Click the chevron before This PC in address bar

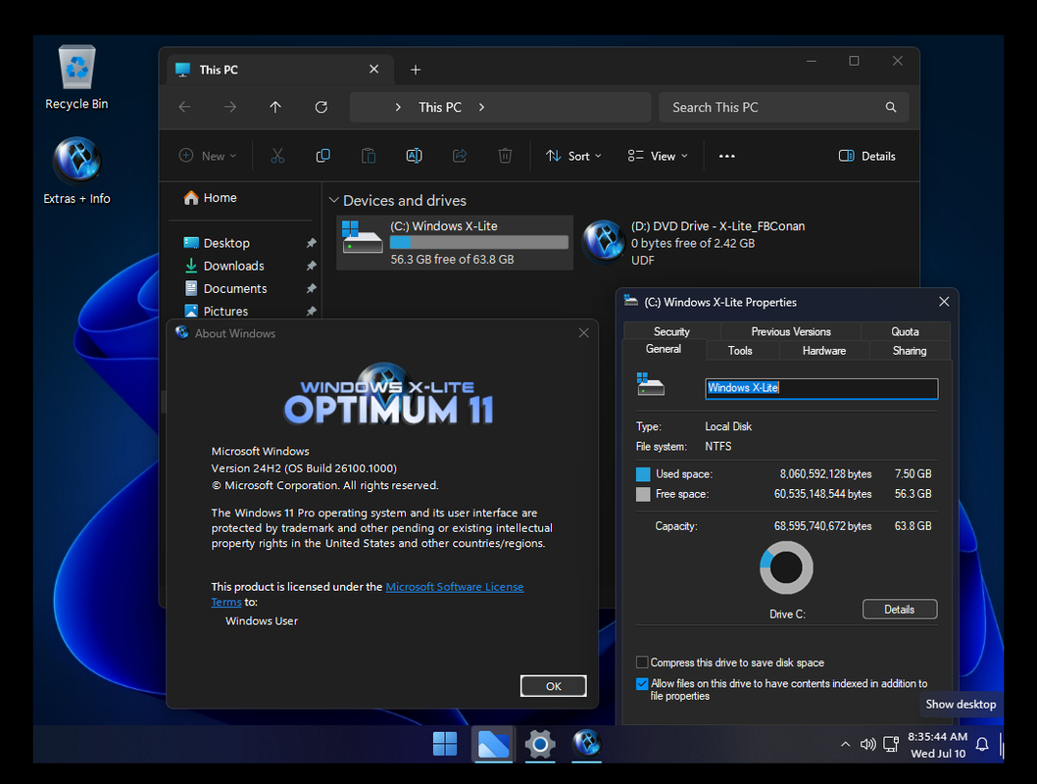tap(398, 107)
